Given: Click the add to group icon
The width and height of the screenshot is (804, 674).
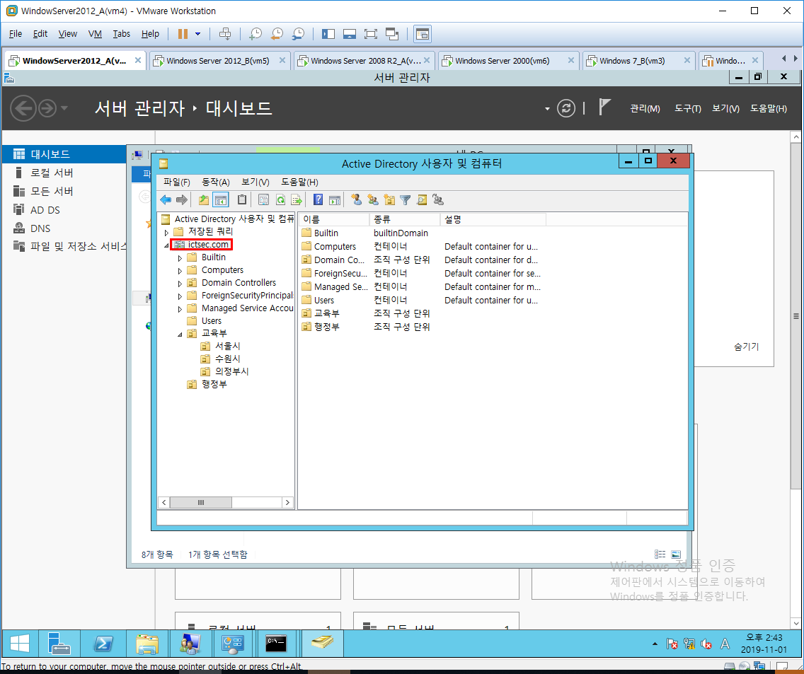Looking at the screenshot, I should pos(438,200).
